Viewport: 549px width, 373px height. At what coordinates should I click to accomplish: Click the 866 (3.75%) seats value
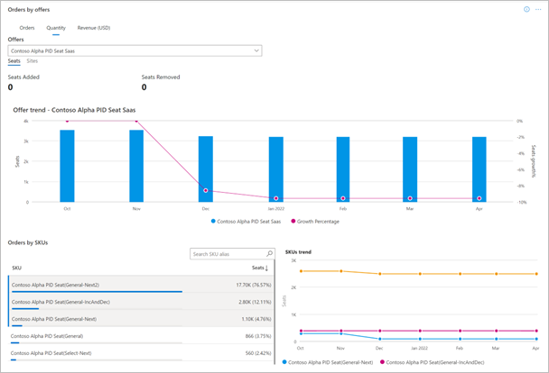pos(258,336)
